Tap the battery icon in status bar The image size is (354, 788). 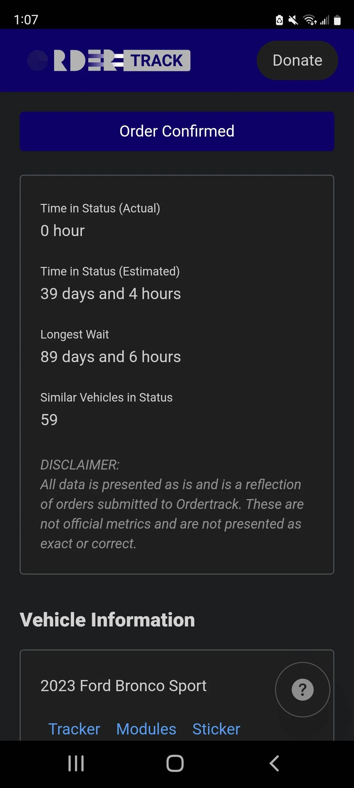337,20
